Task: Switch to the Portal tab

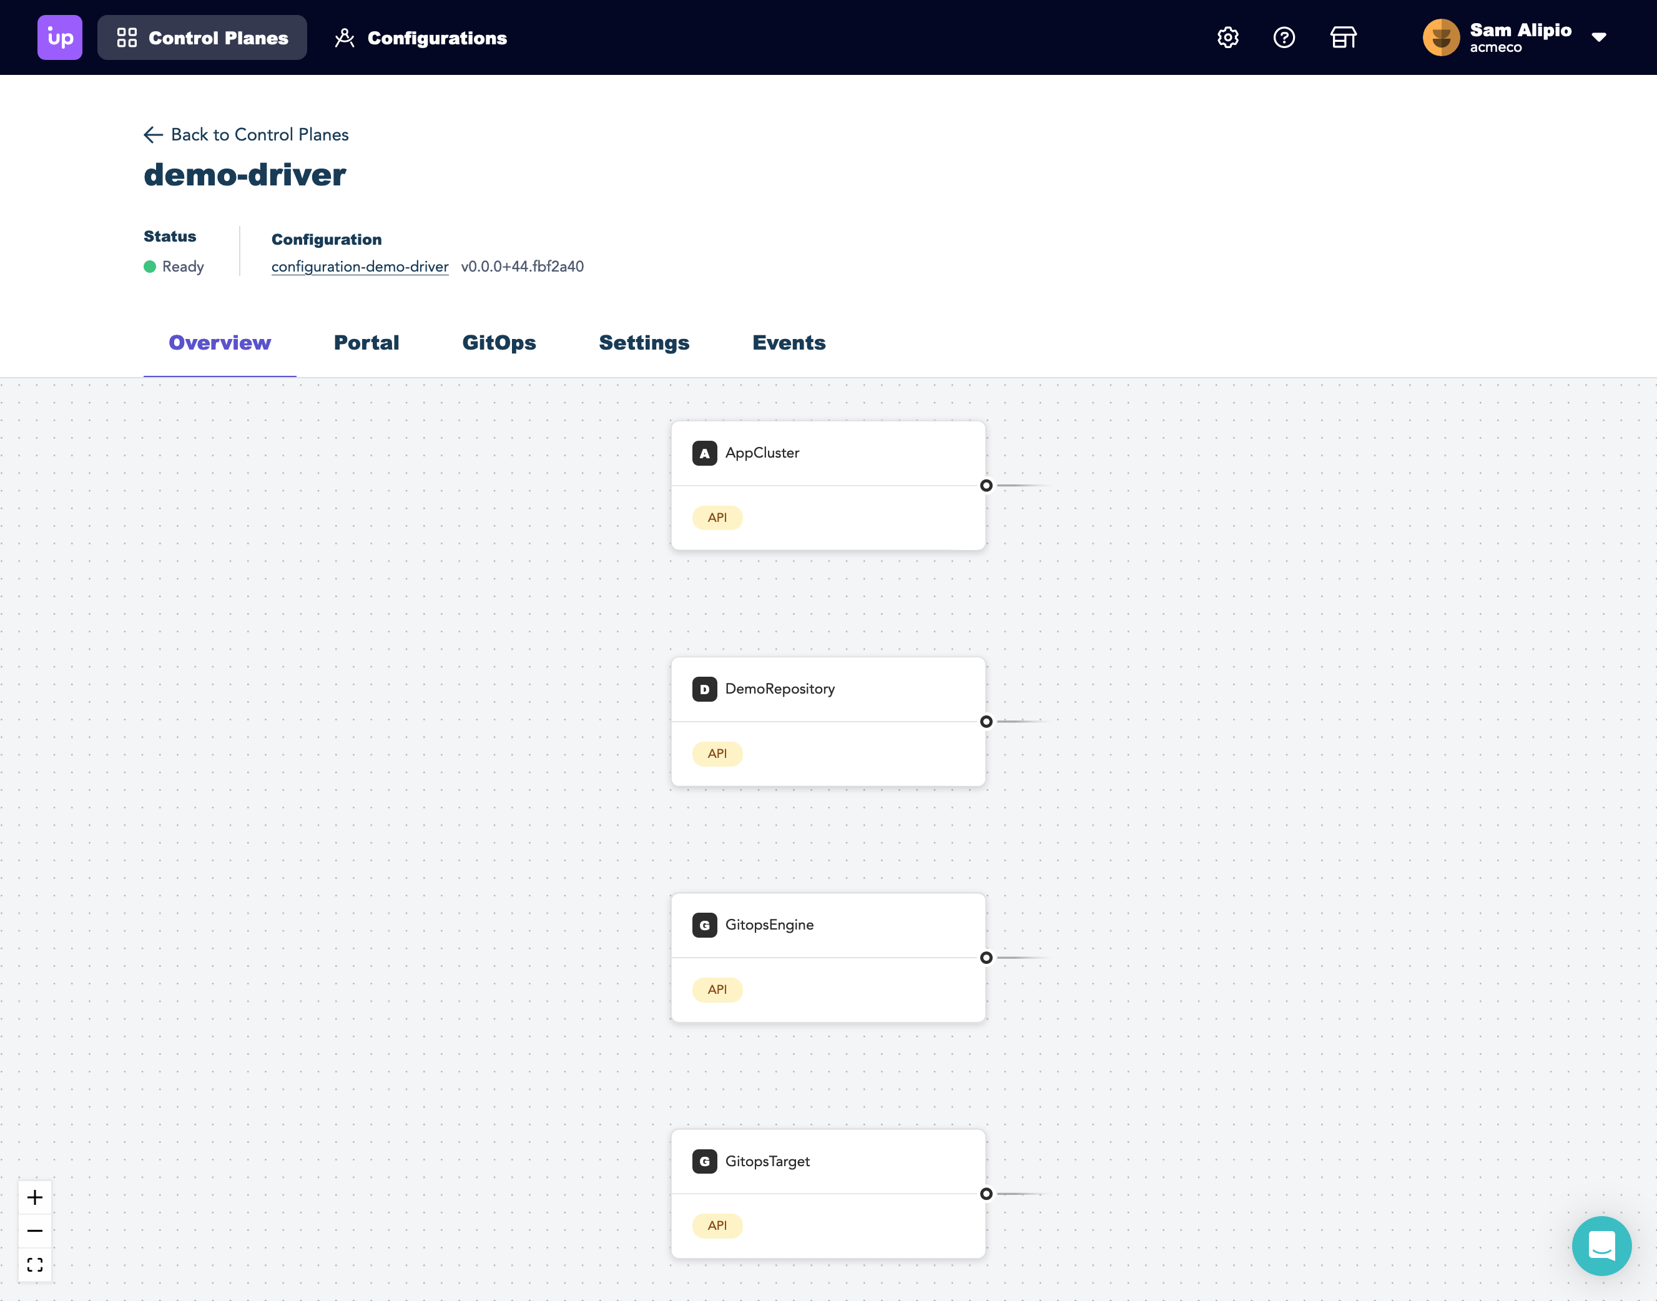Action: pyautogui.click(x=366, y=343)
